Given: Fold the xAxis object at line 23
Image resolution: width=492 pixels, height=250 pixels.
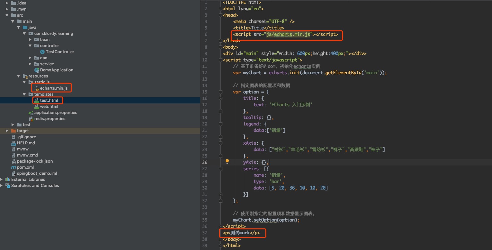Looking at the screenshot, I should point(220,143).
